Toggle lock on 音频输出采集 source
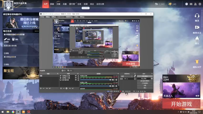Screen dimensions: 203x114 click(x=78, y=76)
